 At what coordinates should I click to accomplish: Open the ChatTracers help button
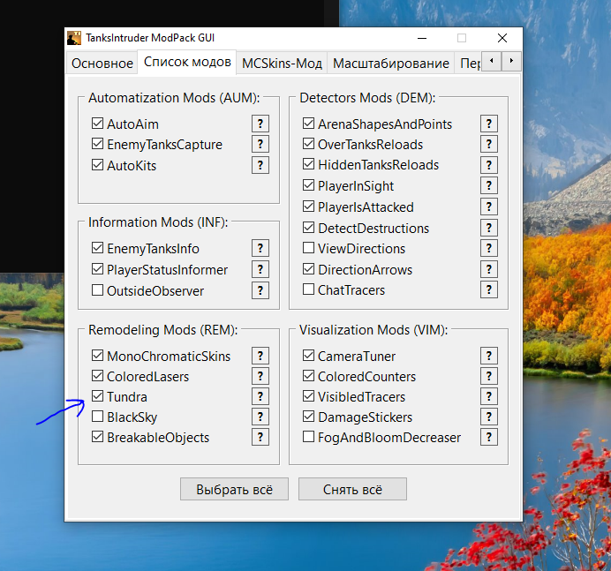pos(489,289)
